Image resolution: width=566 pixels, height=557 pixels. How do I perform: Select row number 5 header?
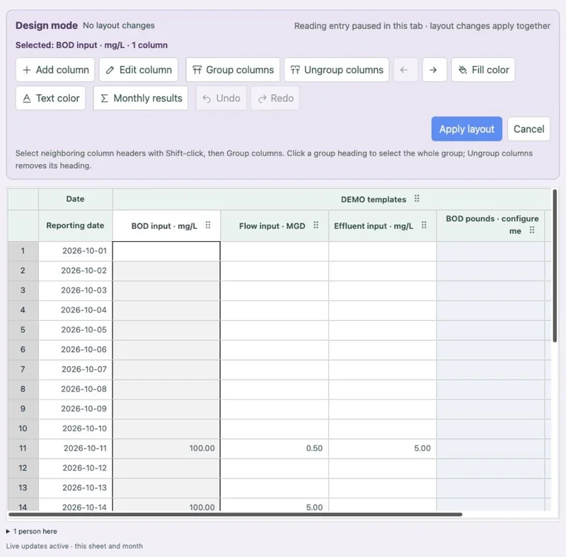[x=23, y=329]
